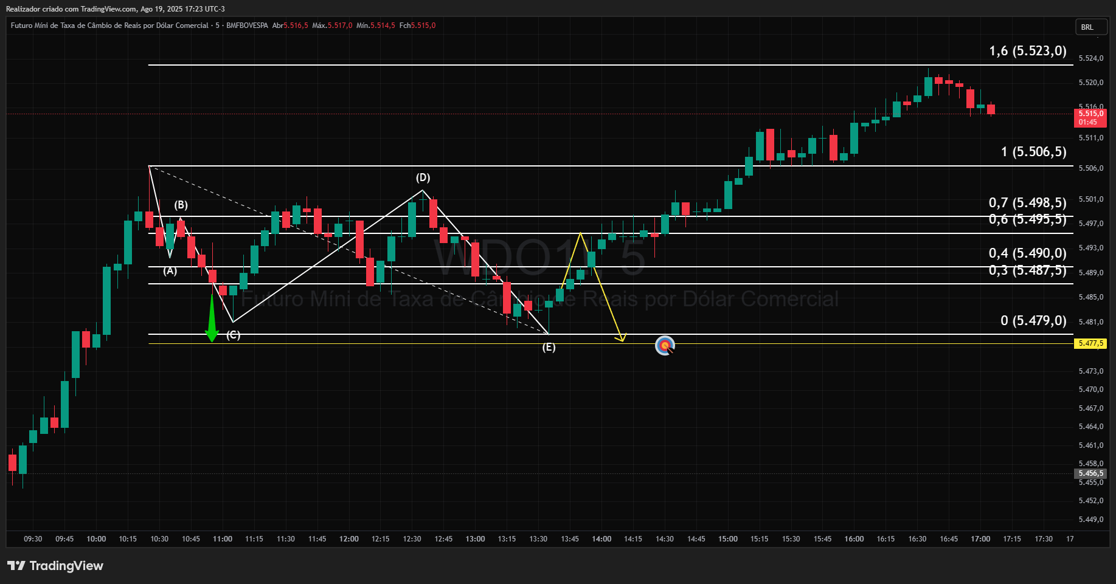Click the TradingView logo at the bottom
This screenshot has height=584, width=1116.
click(55, 566)
